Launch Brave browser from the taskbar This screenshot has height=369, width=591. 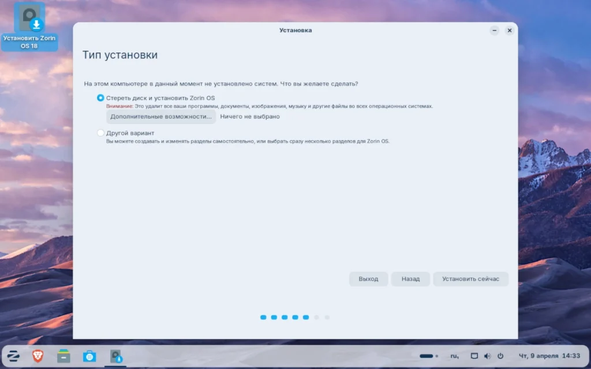(x=38, y=356)
